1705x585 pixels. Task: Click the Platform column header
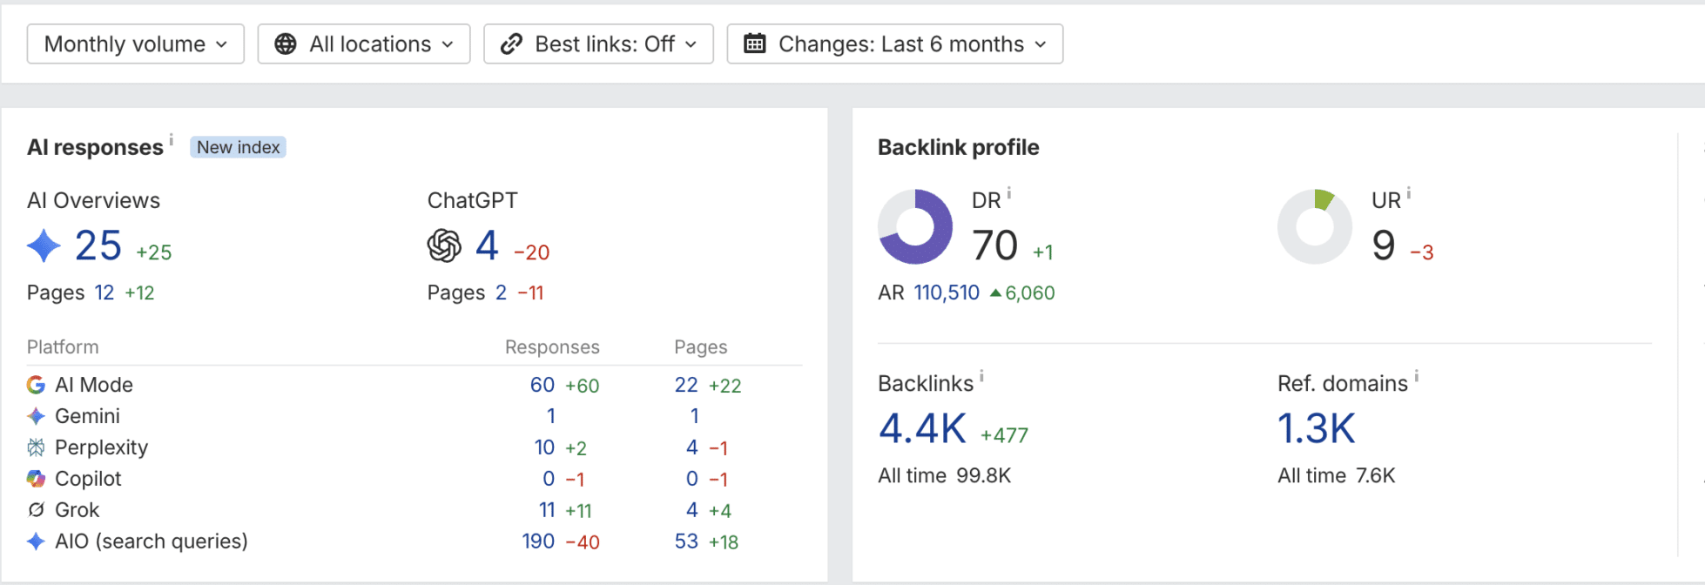pyautogui.click(x=63, y=346)
